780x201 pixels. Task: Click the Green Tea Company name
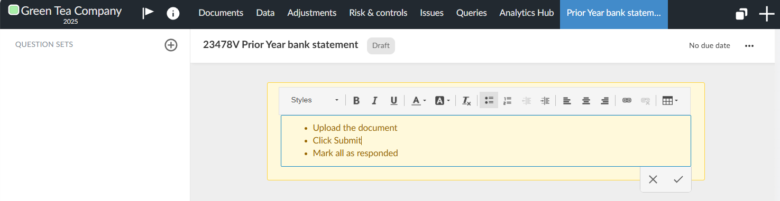coord(71,11)
